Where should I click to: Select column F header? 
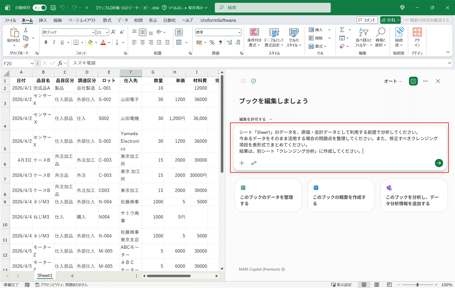coord(131,72)
